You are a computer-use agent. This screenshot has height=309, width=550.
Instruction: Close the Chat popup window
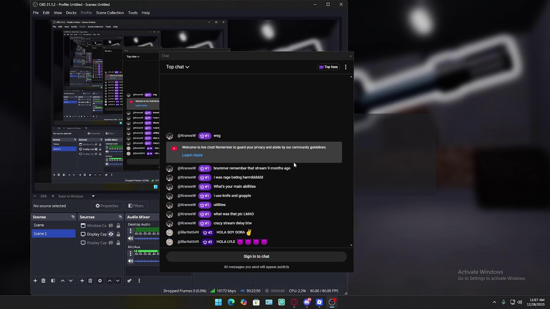tap(351, 56)
